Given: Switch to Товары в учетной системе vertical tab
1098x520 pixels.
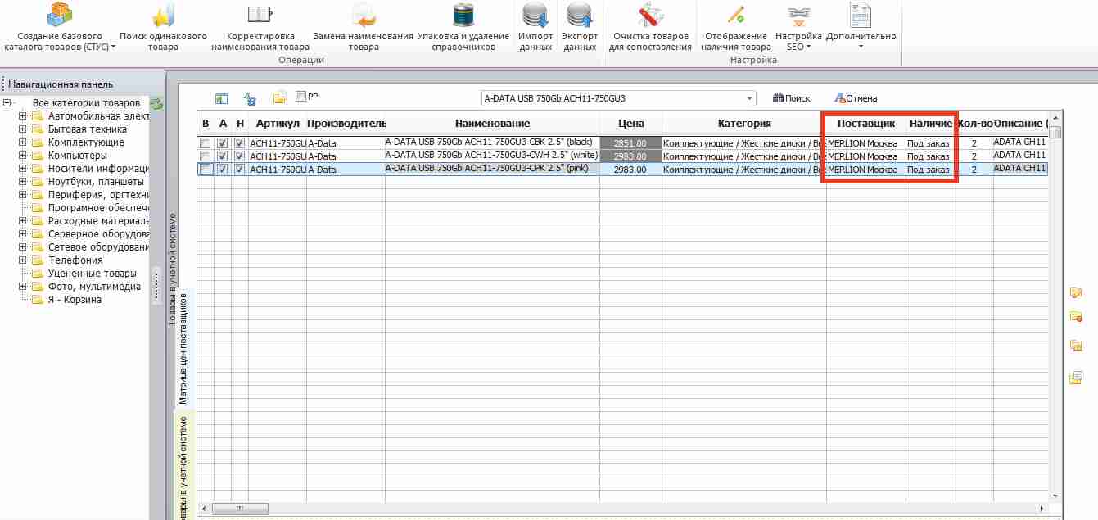Looking at the screenshot, I should (x=172, y=269).
